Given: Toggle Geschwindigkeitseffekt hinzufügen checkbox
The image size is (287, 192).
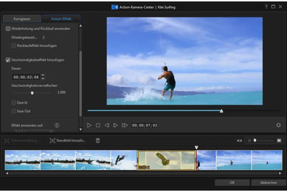Looking at the screenshot, I should pyautogui.click(x=8, y=60).
